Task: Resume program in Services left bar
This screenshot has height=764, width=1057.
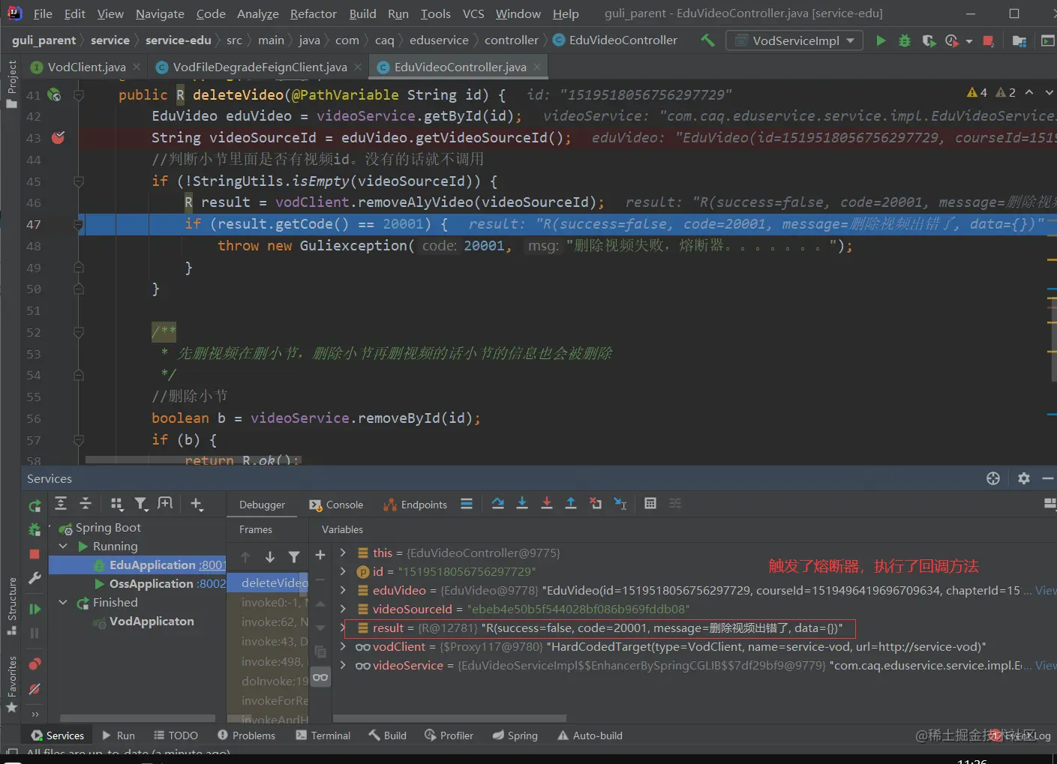Action: pyautogui.click(x=35, y=609)
